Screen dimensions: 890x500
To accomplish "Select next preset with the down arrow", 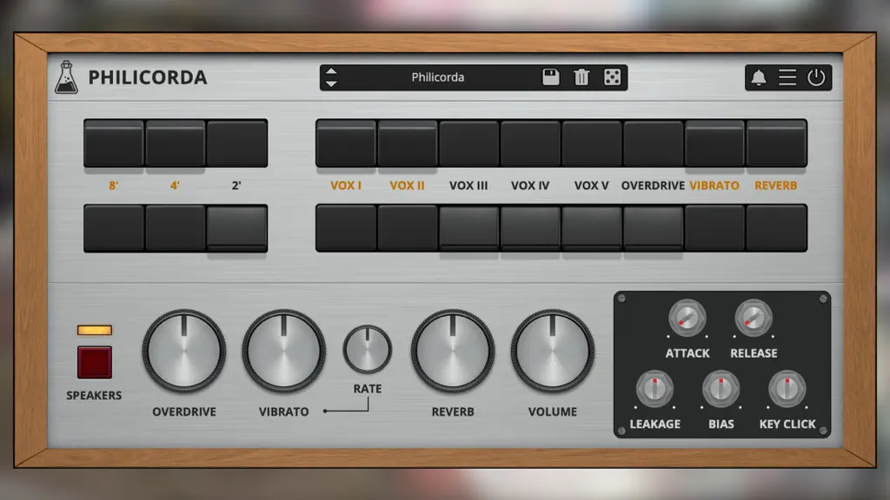I will pyautogui.click(x=331, y=83).
